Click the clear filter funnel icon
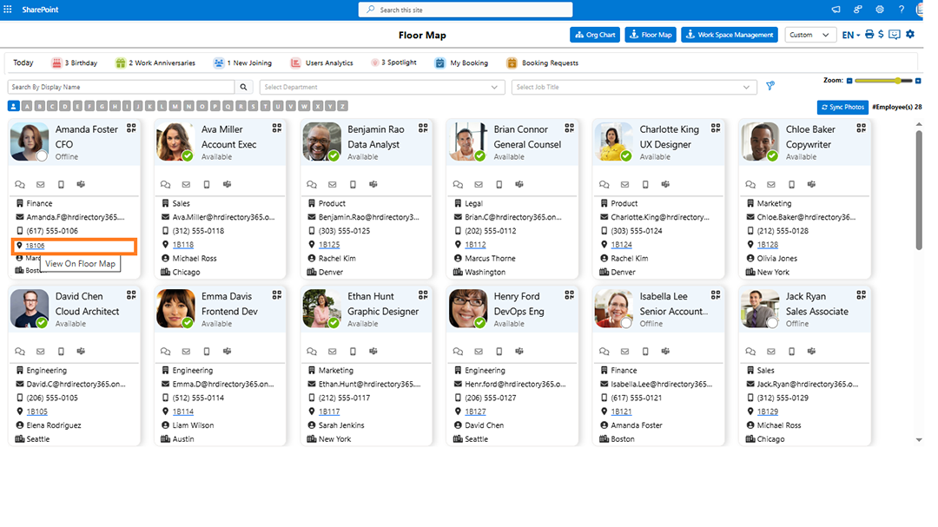The image size is (938, 527). (770, 87)
